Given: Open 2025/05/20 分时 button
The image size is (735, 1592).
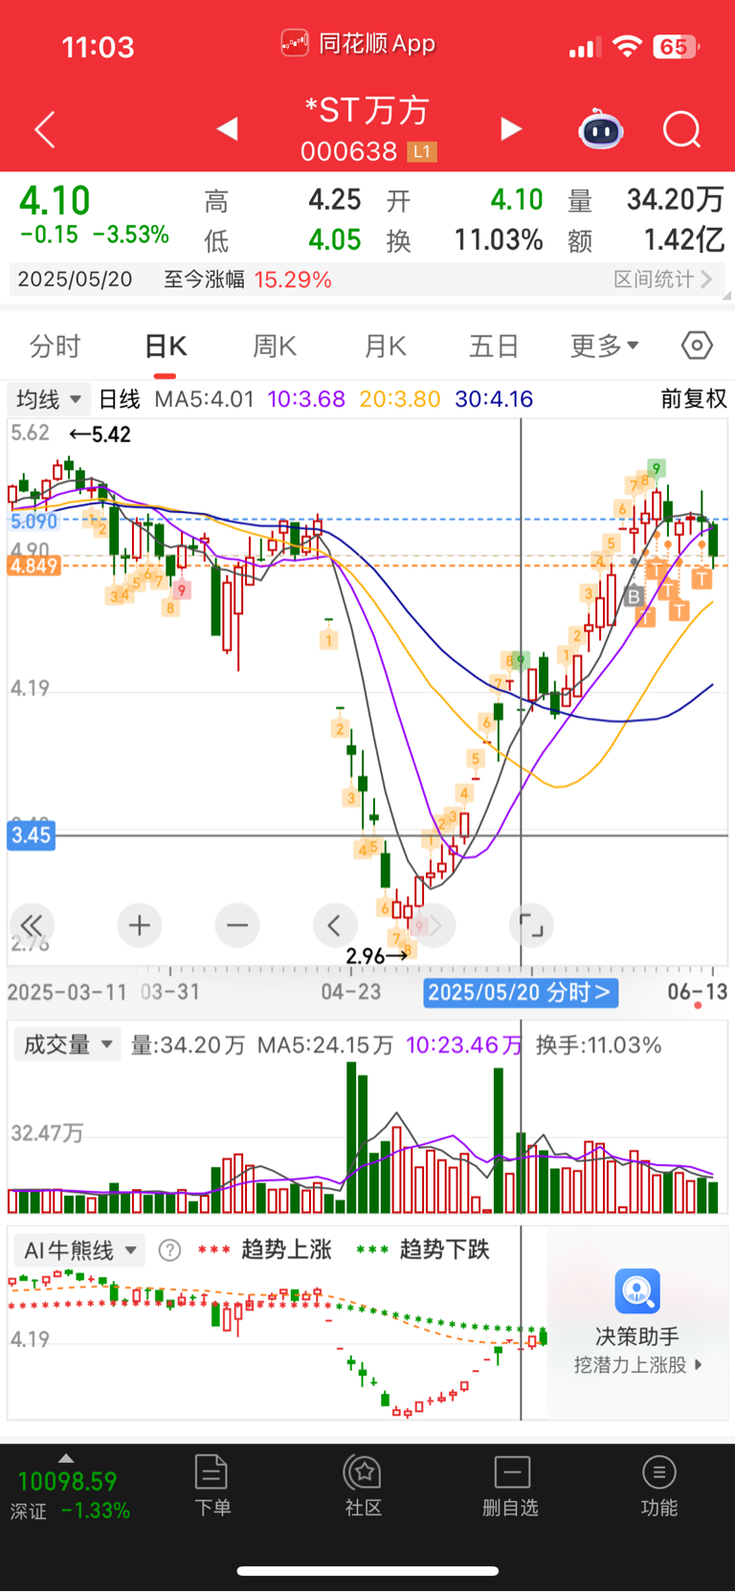Looking at the screenshot, I should click(521, 992).
